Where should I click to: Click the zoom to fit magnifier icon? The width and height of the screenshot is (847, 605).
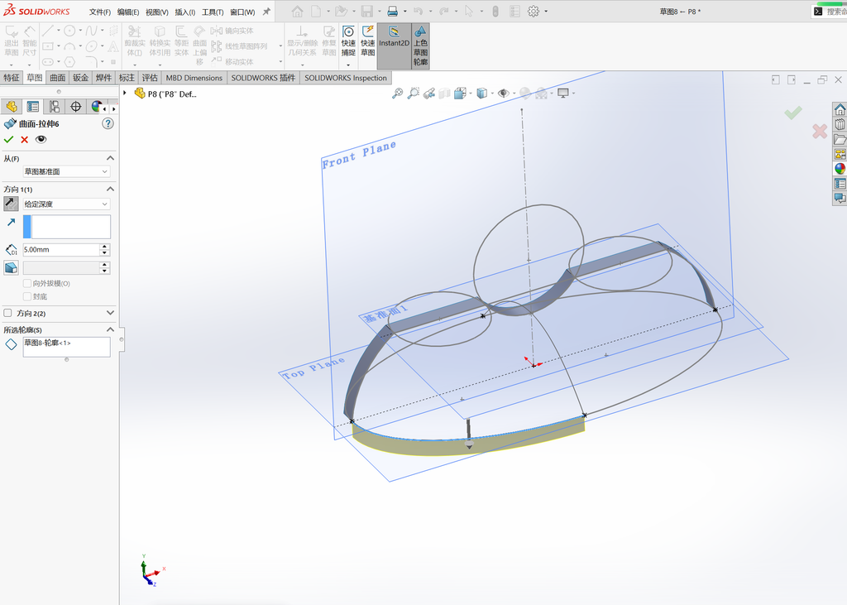pyautogui.click(x=397, y=94)
